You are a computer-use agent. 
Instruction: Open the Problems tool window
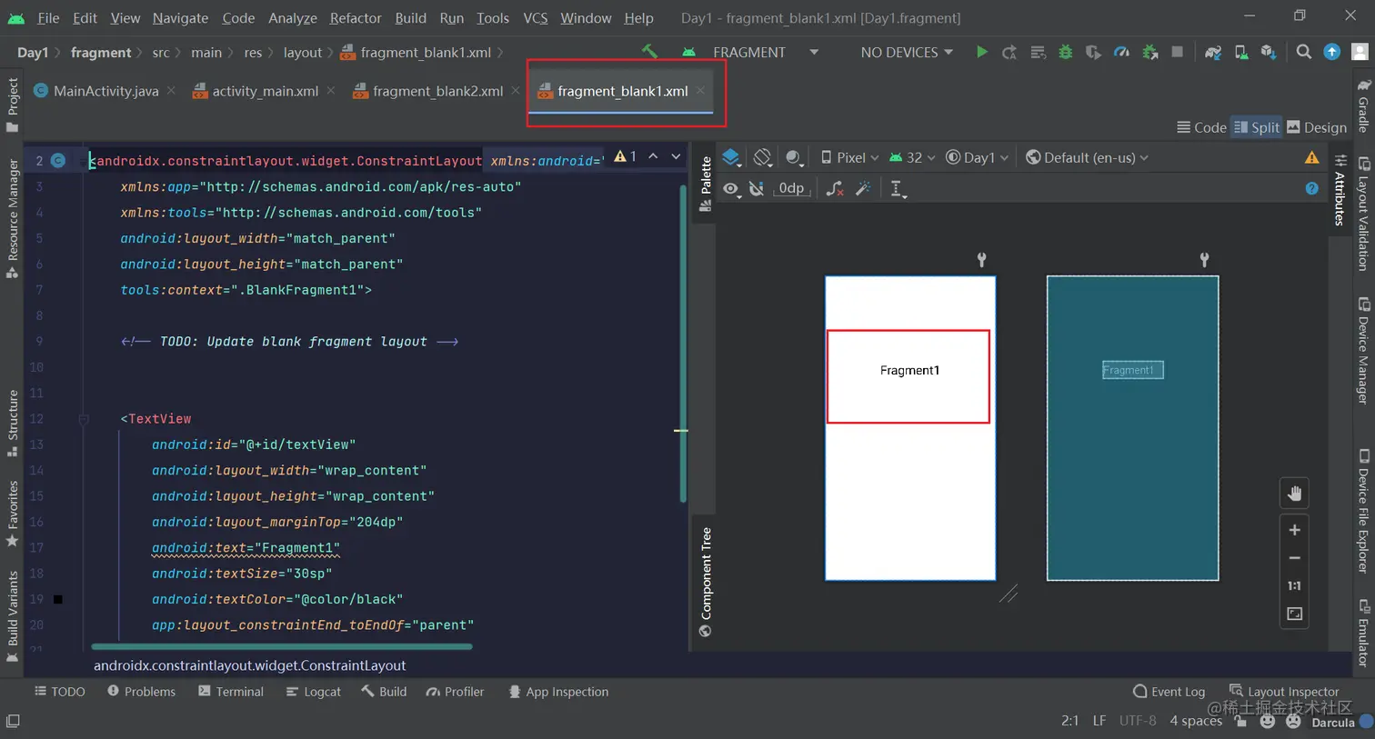tap(141, 692)
